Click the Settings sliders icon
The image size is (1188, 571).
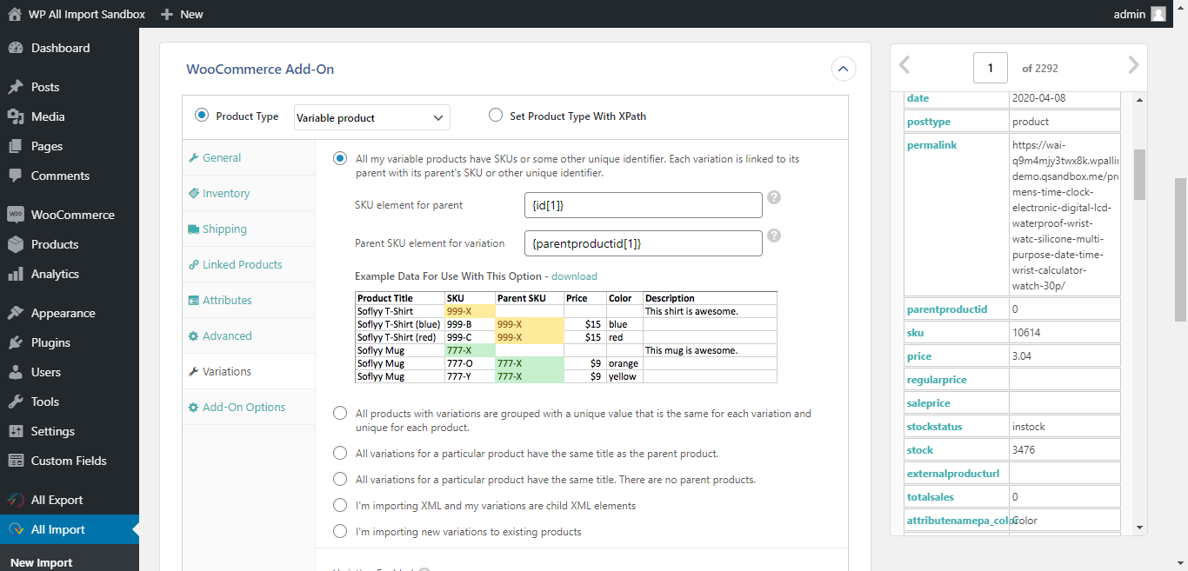(x=15, y=431)
